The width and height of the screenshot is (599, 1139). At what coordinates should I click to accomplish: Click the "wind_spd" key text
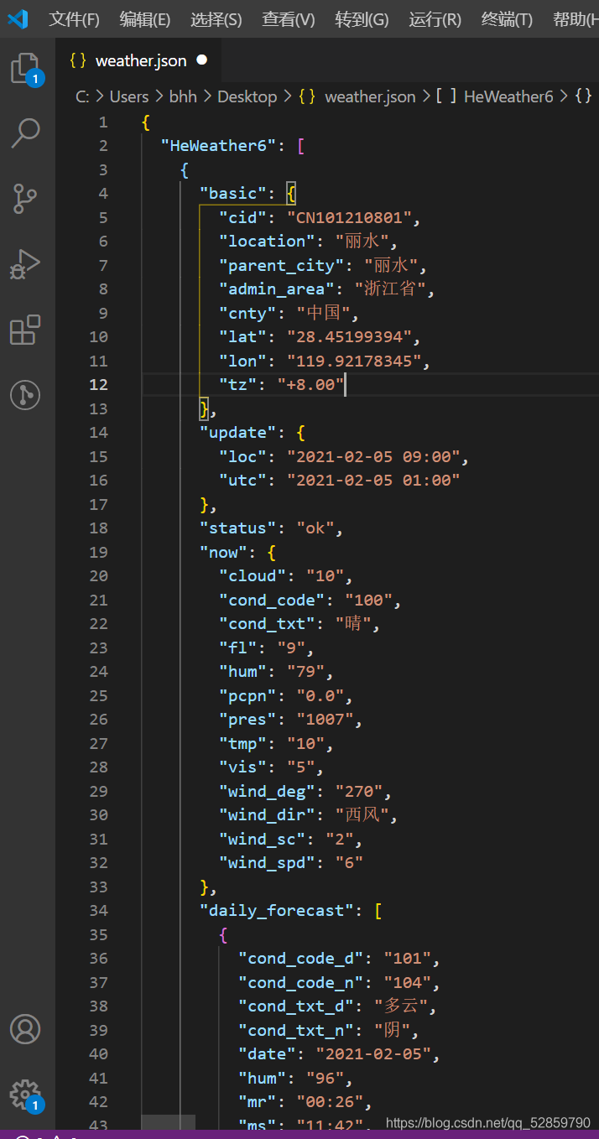[x=267, y=863]
